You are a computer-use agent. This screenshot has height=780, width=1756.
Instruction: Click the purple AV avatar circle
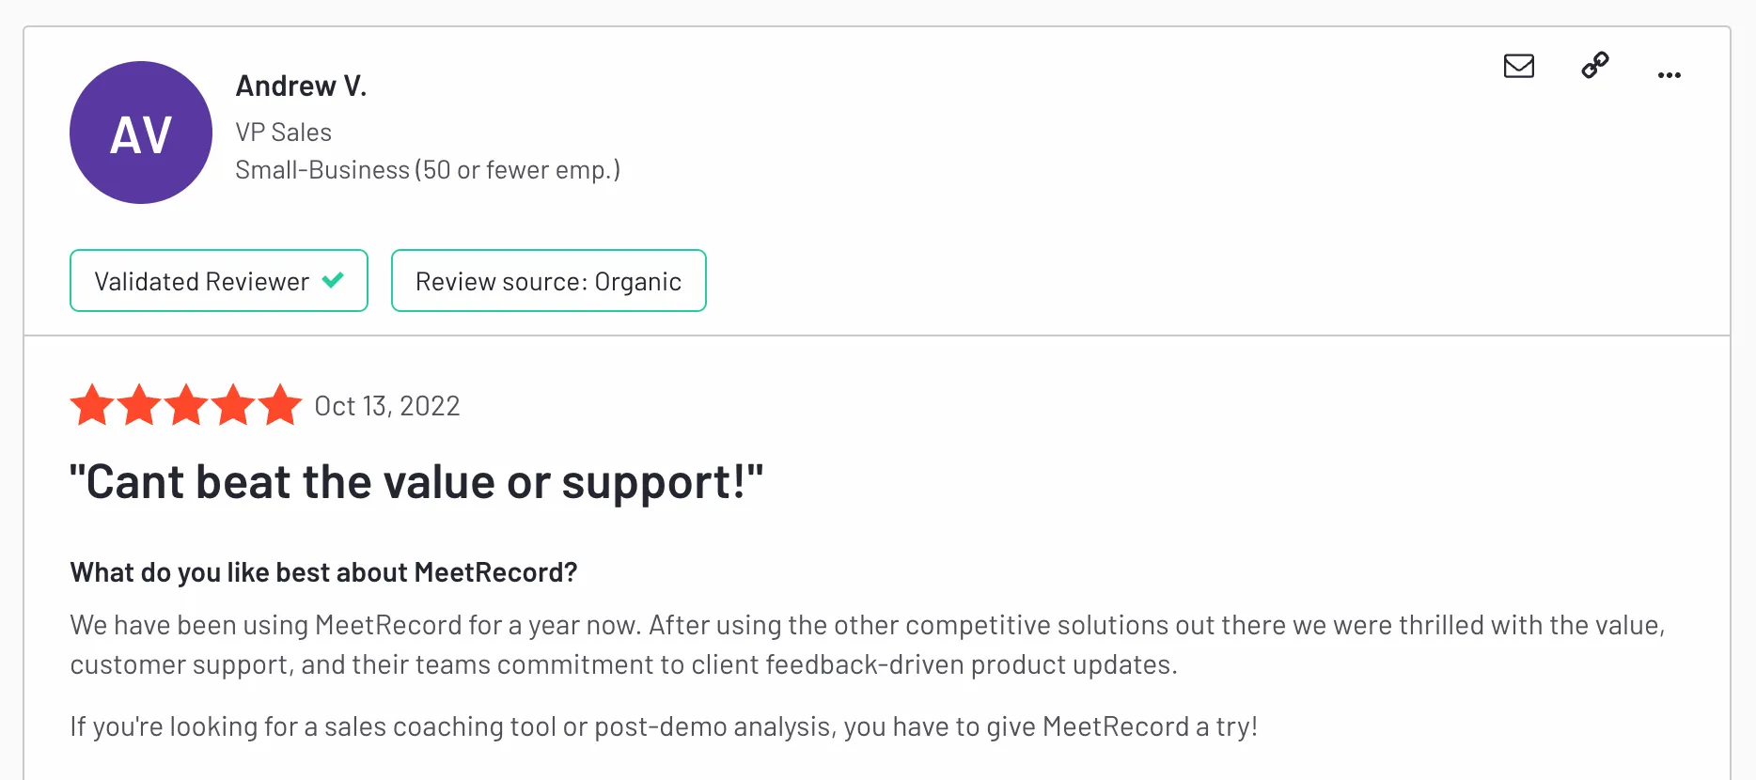point(141,133)
